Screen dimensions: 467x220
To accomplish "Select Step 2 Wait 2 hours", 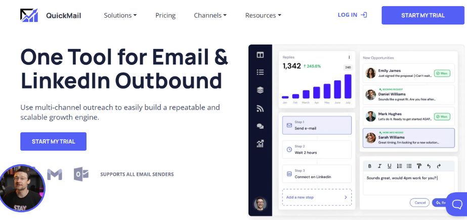I will [317, 149].
